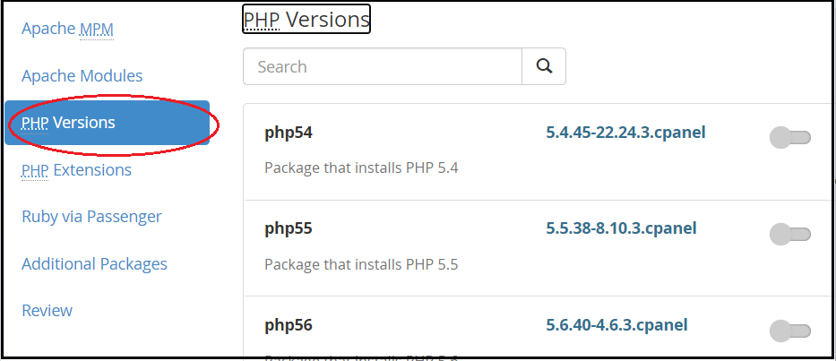
Task: Open the Additional Packages section
Action: tap(94, 264)
